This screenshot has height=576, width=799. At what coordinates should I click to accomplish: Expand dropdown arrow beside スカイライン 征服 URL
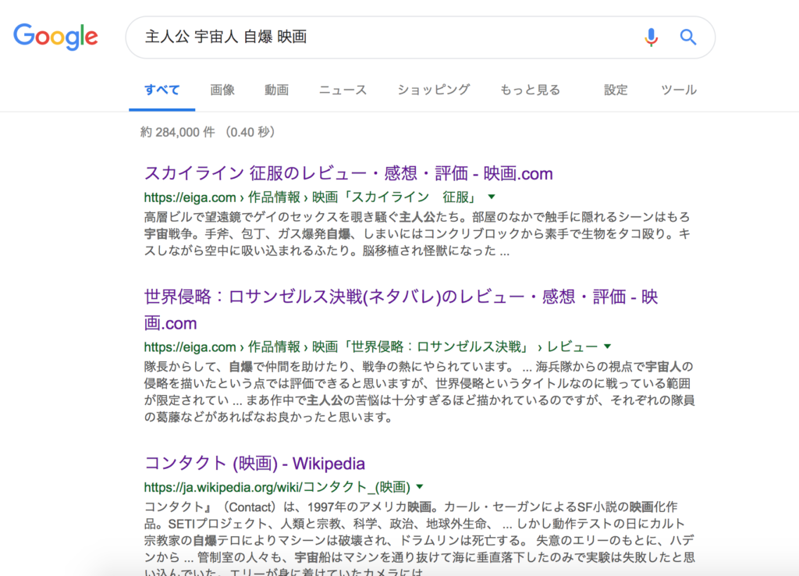tap(492, 197)
